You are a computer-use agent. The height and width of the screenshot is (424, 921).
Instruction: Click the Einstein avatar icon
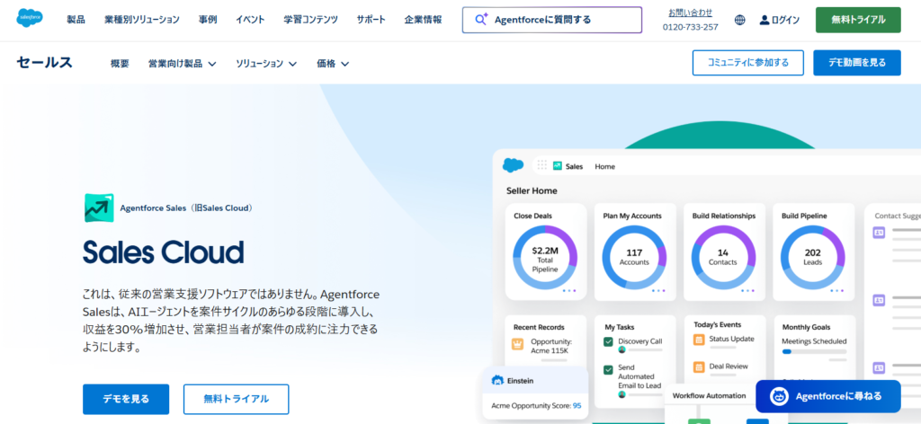[497, 381]
